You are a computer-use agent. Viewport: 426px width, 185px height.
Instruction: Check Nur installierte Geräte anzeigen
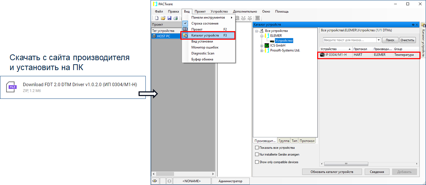click(x=257, y=155)
